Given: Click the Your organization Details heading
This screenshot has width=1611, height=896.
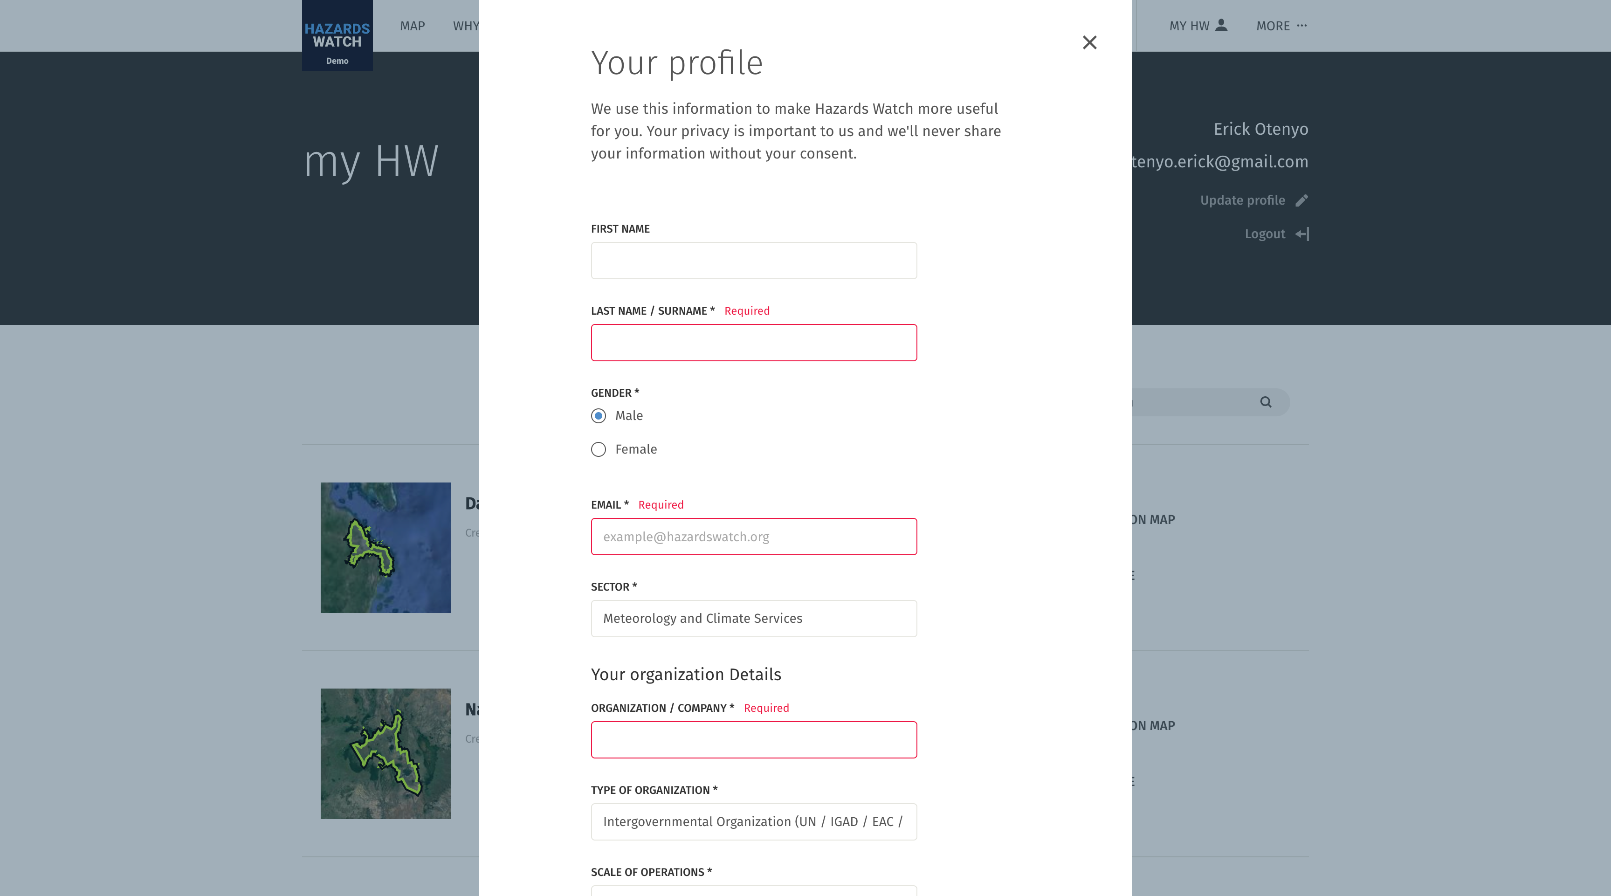Looking at the screenshot, I should click(686, 675).
